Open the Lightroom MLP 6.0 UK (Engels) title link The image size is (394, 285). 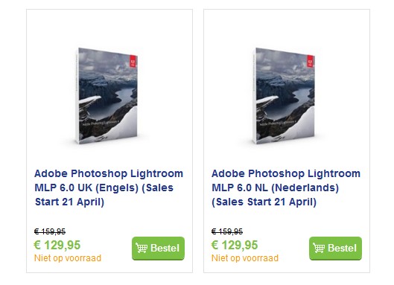coord(109,188)
